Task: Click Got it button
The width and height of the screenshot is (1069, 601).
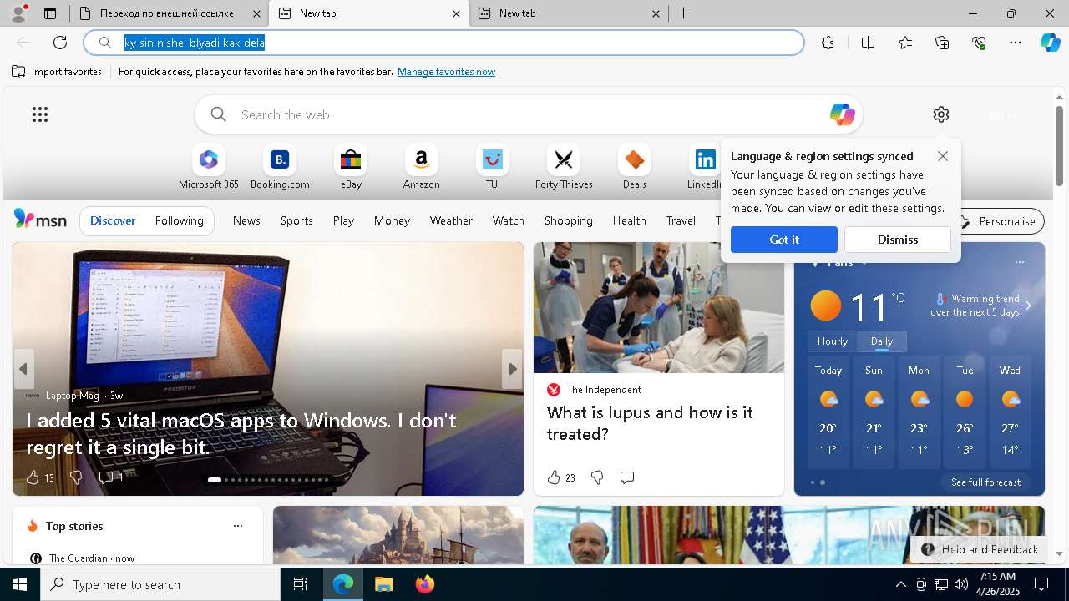Action: coord(784,240)
